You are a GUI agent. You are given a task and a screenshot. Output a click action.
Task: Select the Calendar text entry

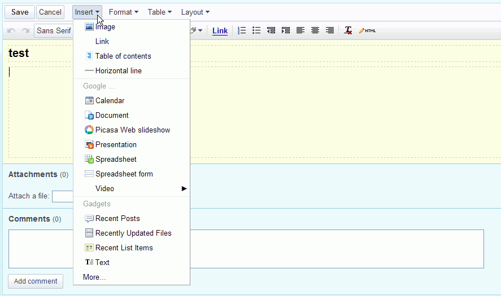coord(110,101)
